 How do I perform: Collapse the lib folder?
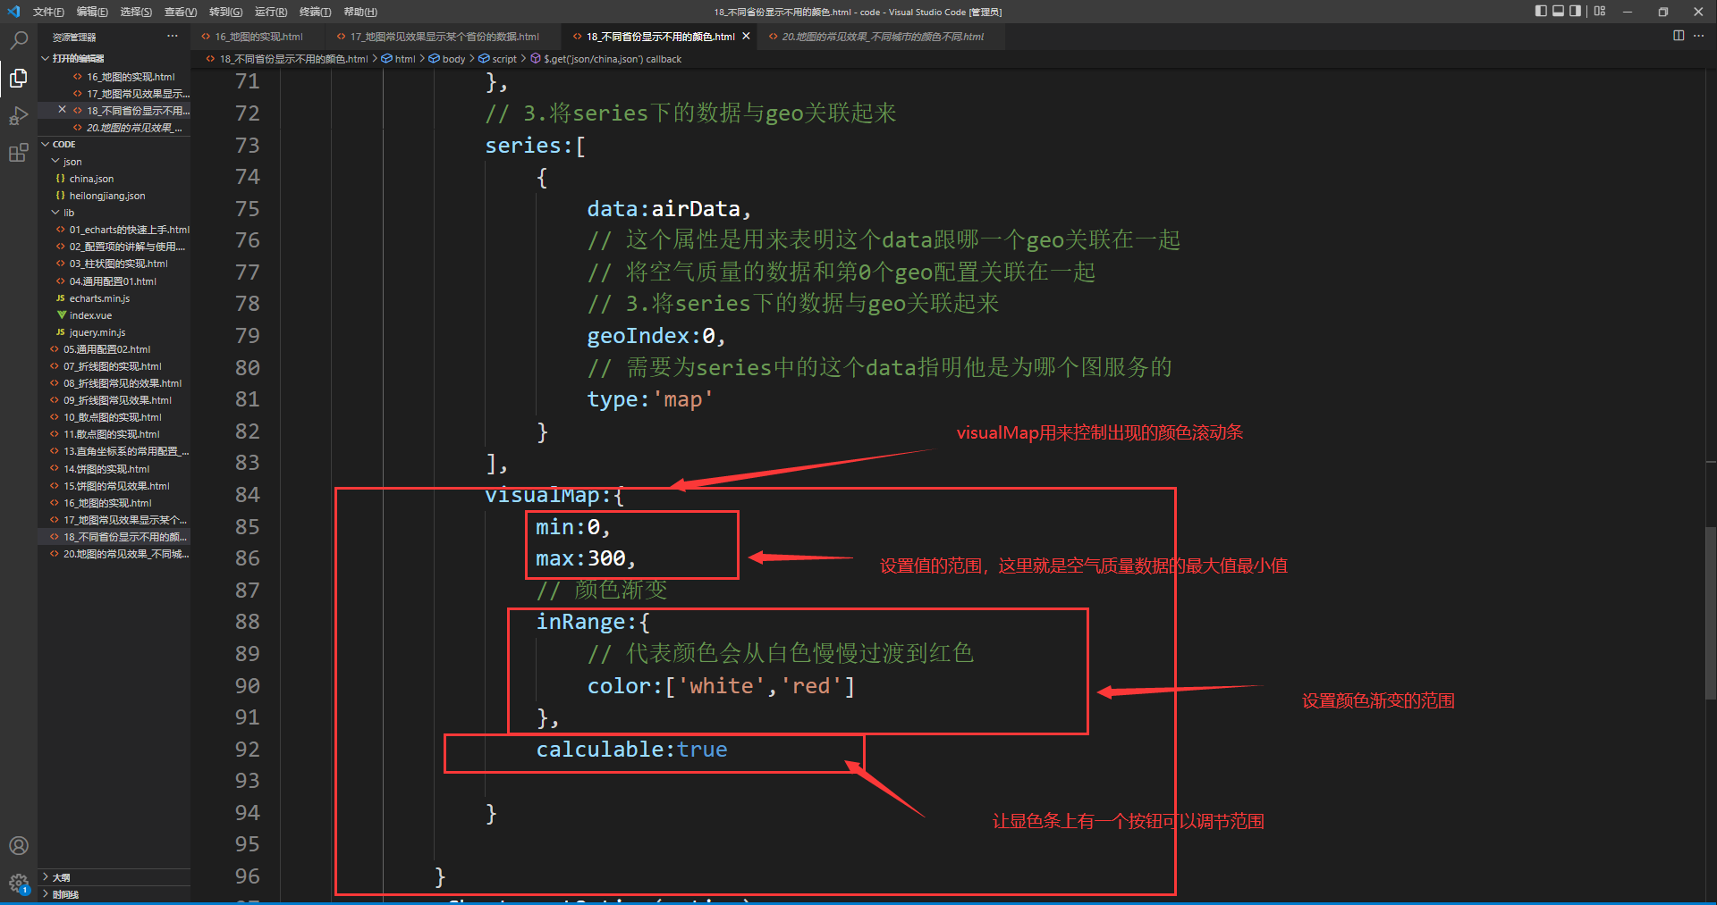click(55, 213)
